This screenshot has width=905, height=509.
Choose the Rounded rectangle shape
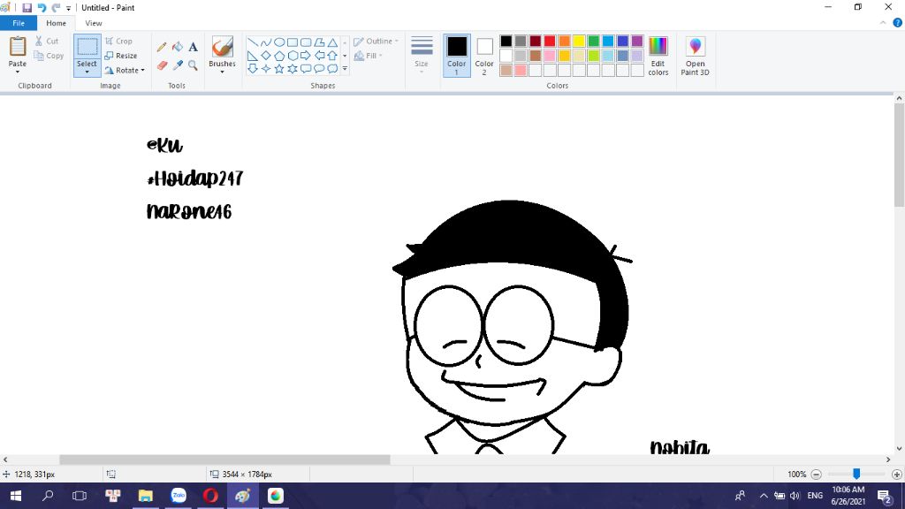[305, 42]
